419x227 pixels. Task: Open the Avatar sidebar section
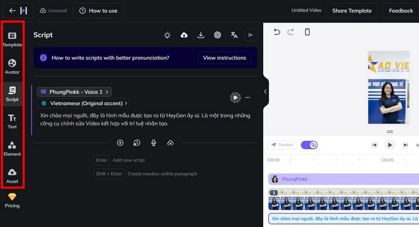point(12,67)
